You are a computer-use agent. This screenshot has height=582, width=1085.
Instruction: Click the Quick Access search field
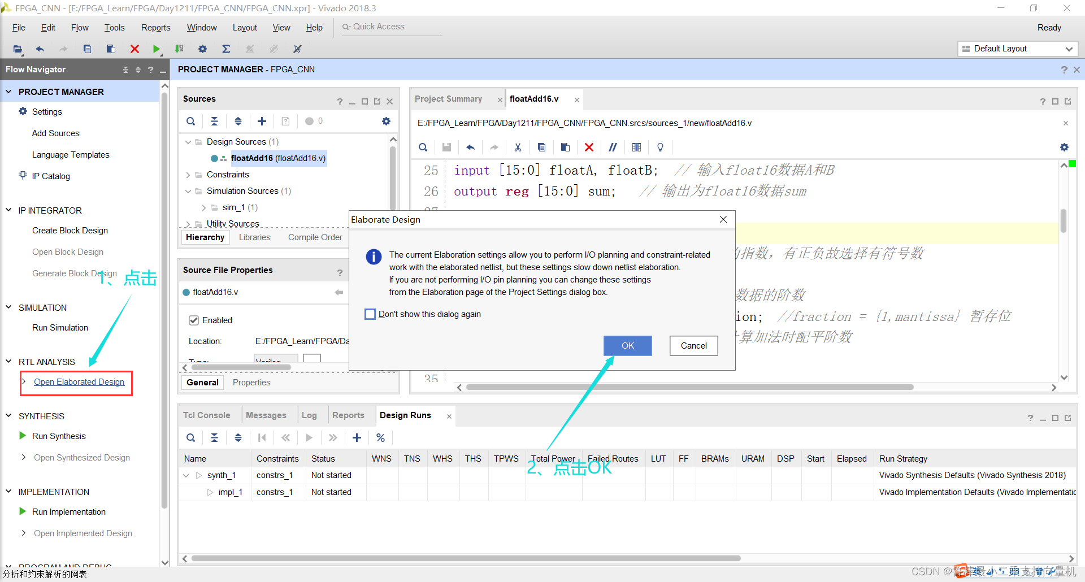[x=392, y=27]
